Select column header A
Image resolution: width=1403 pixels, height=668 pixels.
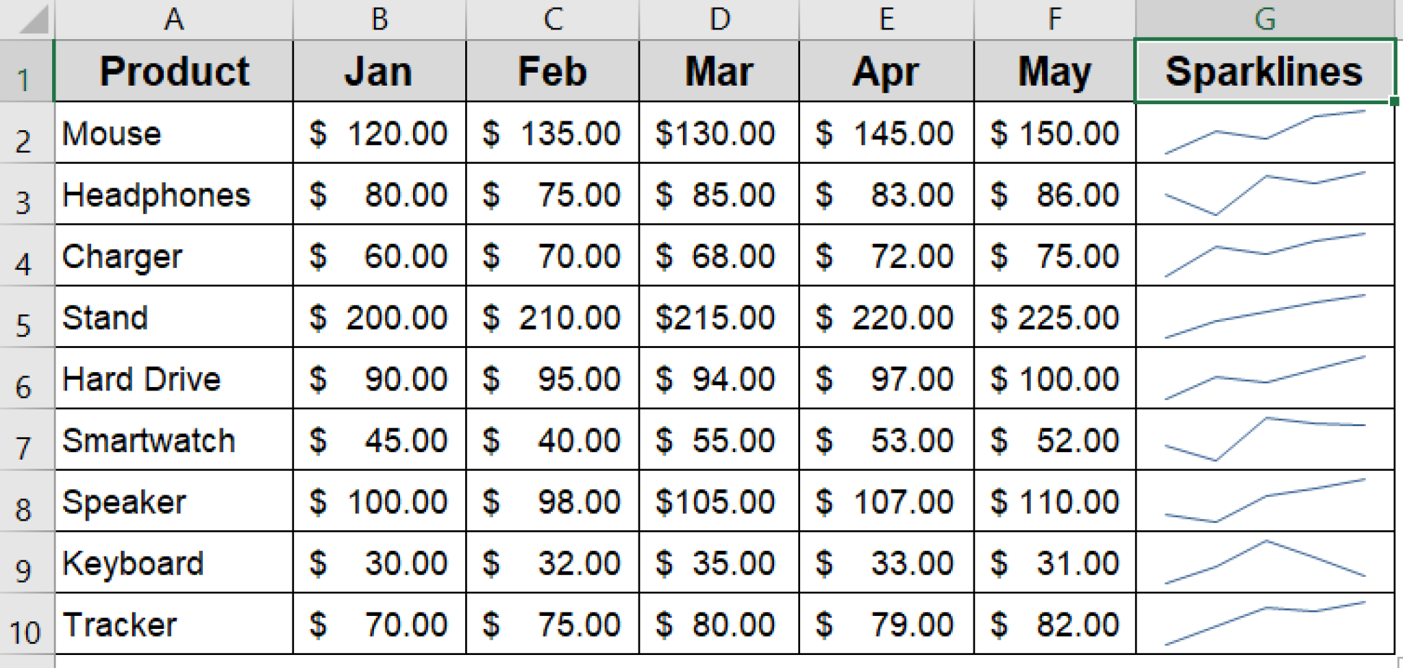click(173, 18)
